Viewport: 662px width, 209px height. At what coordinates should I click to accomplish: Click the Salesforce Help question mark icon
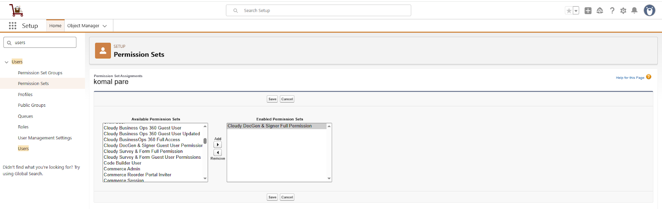pyautogui.click(x=612, y=11)
